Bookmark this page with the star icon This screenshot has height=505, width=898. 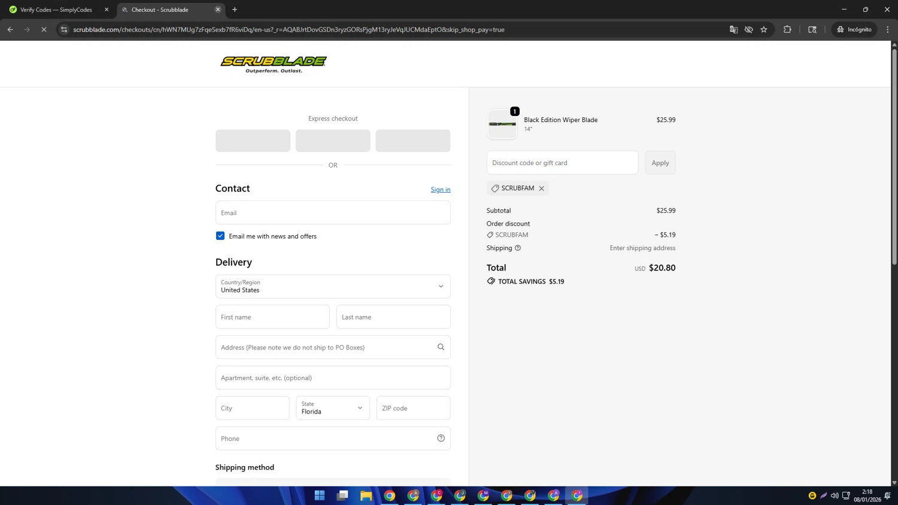pyautogui.click(x=764, y=29)
